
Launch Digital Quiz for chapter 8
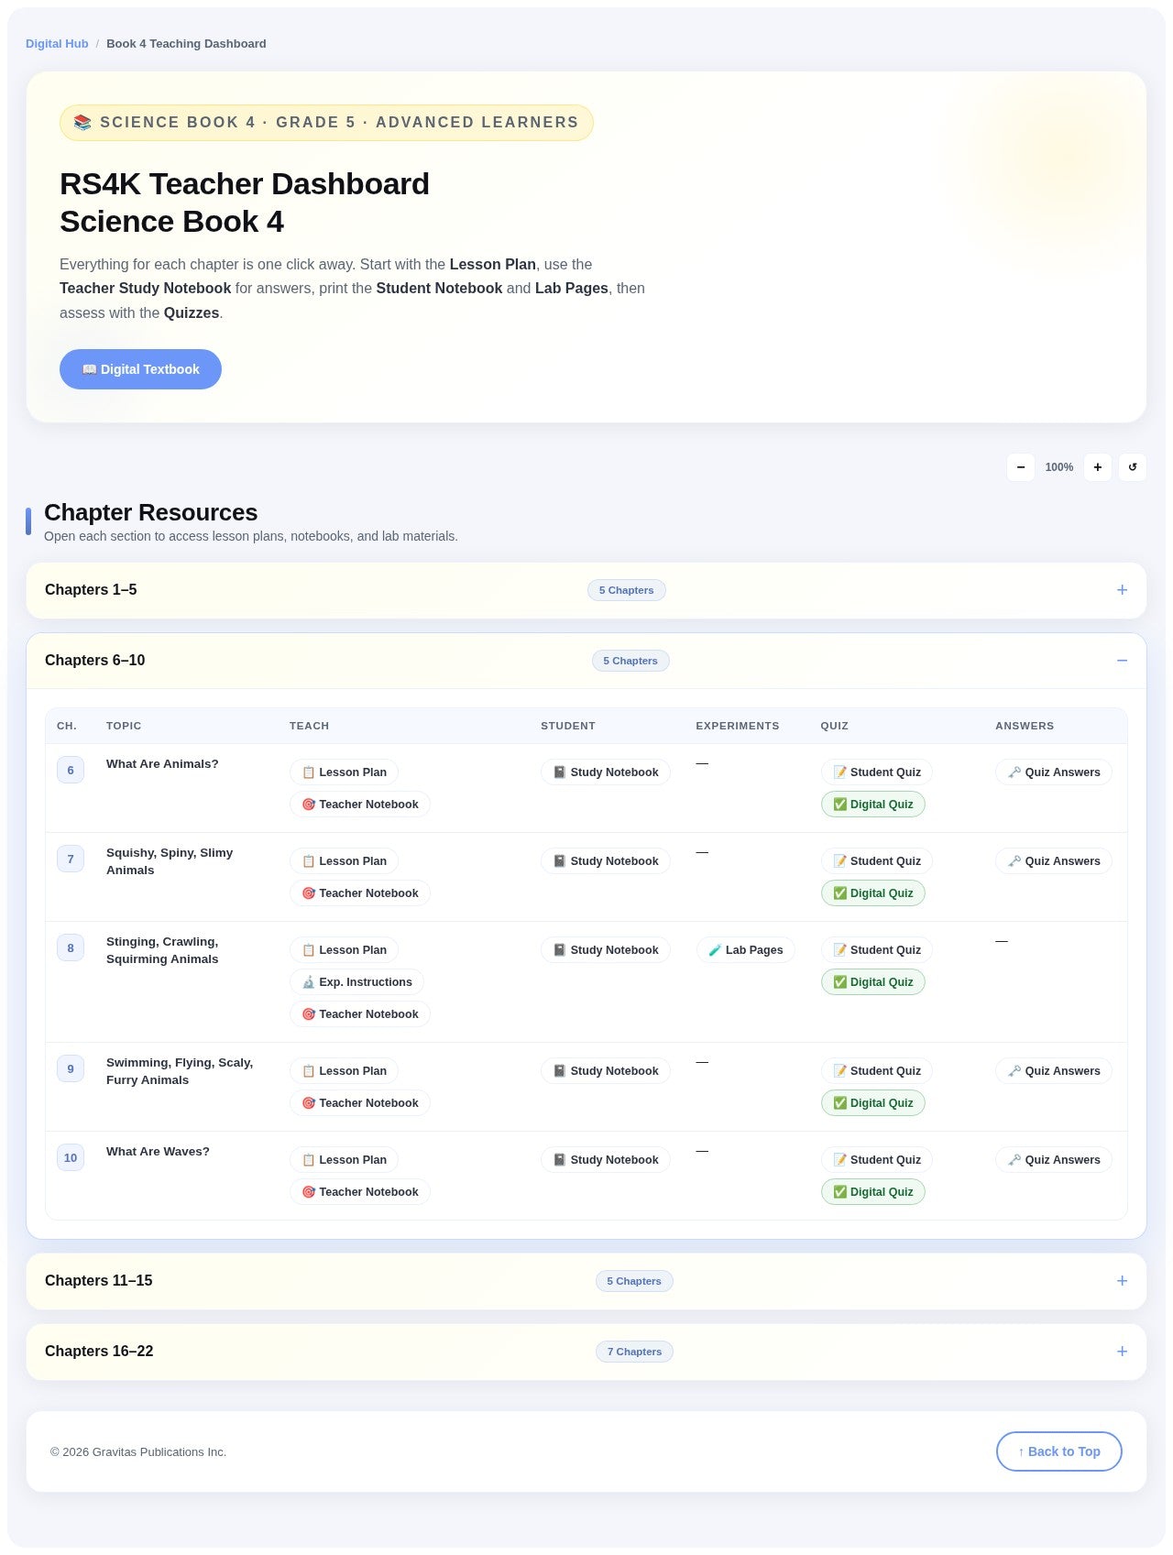873,982
